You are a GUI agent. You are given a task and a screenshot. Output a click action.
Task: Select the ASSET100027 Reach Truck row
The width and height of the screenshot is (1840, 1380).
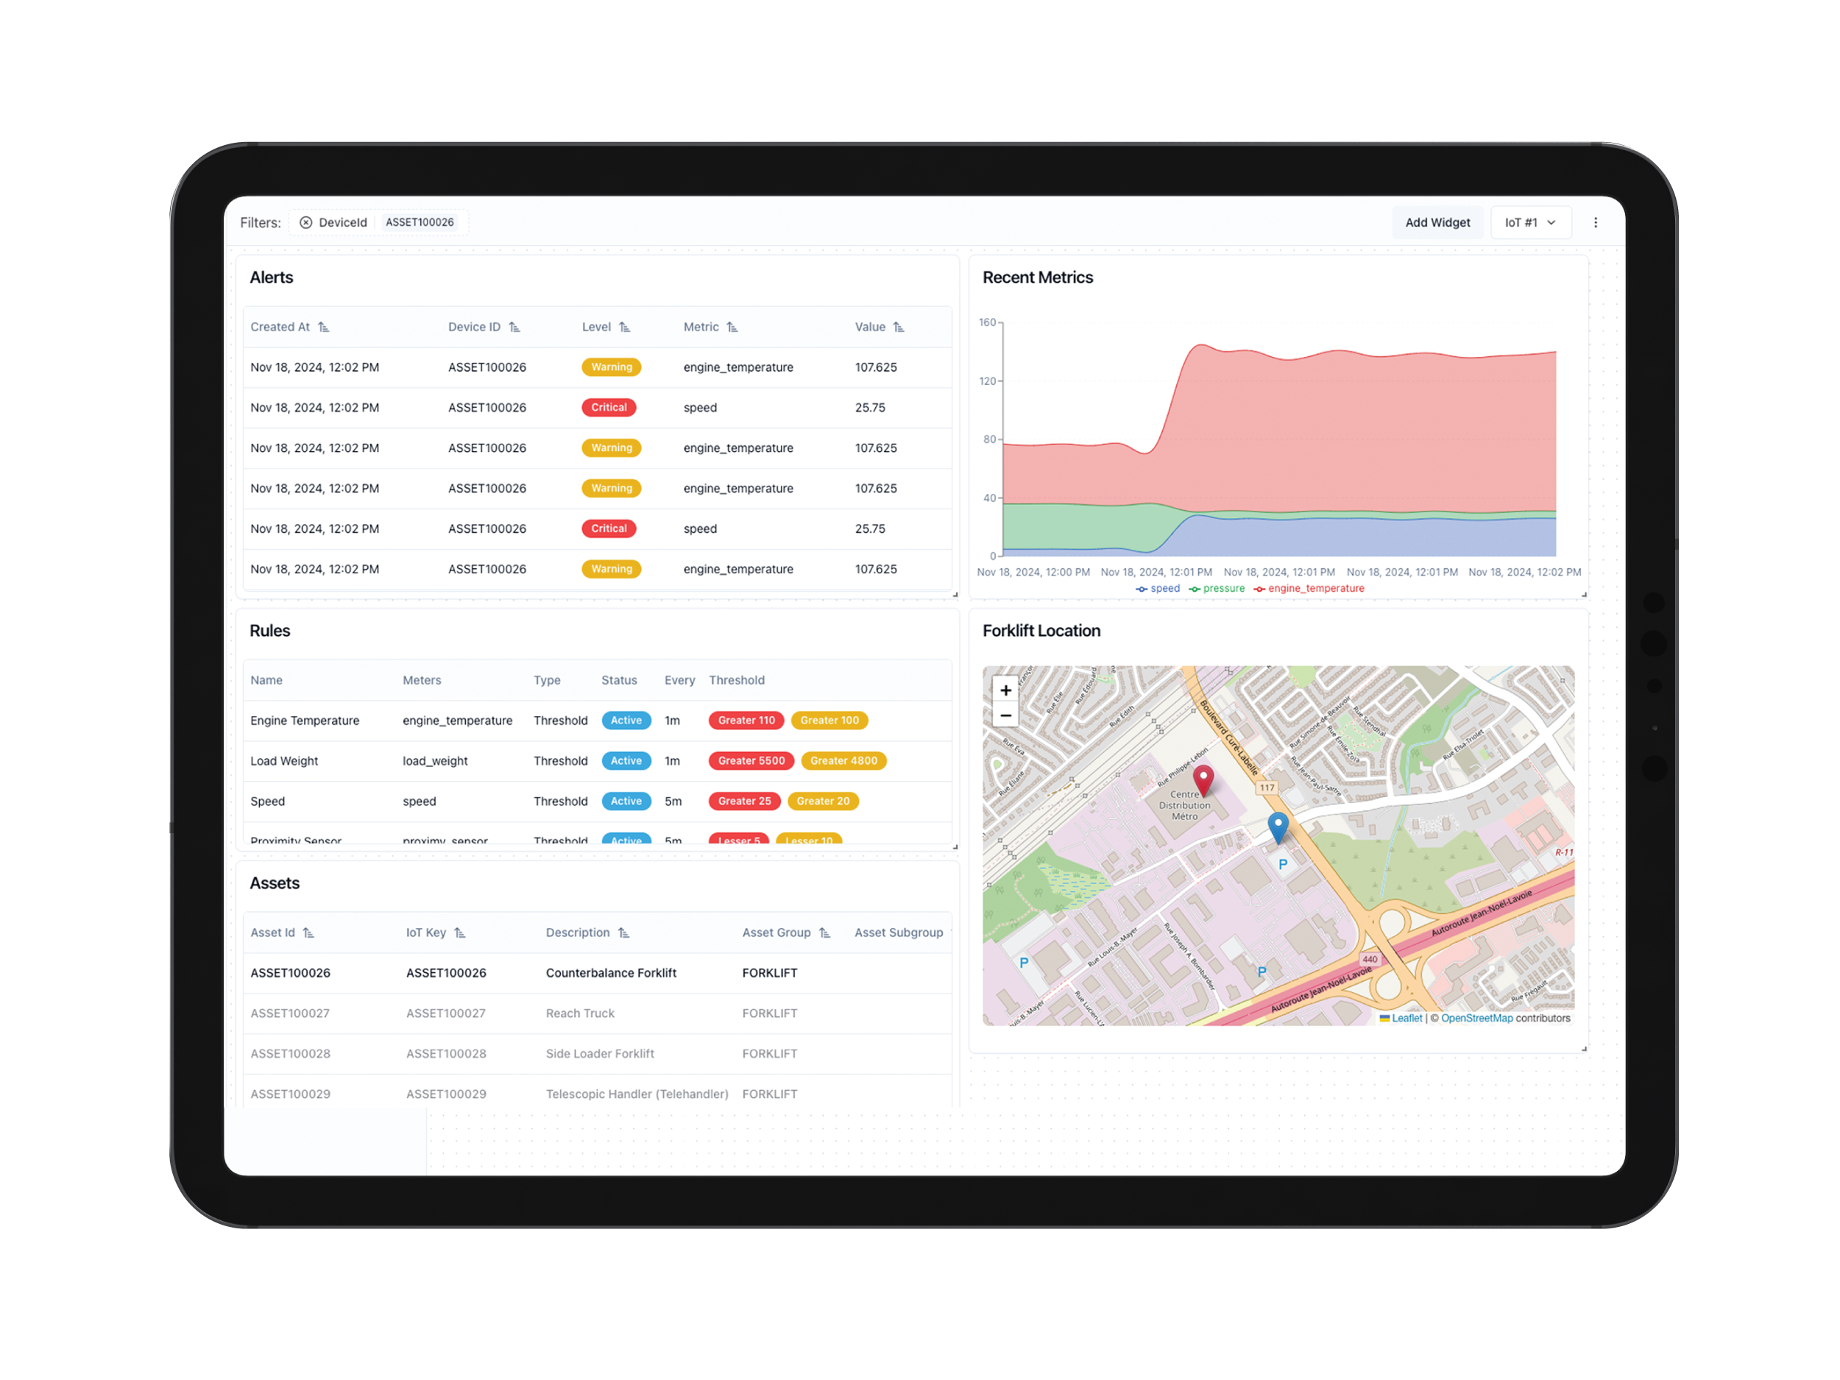coord(580,1013)
